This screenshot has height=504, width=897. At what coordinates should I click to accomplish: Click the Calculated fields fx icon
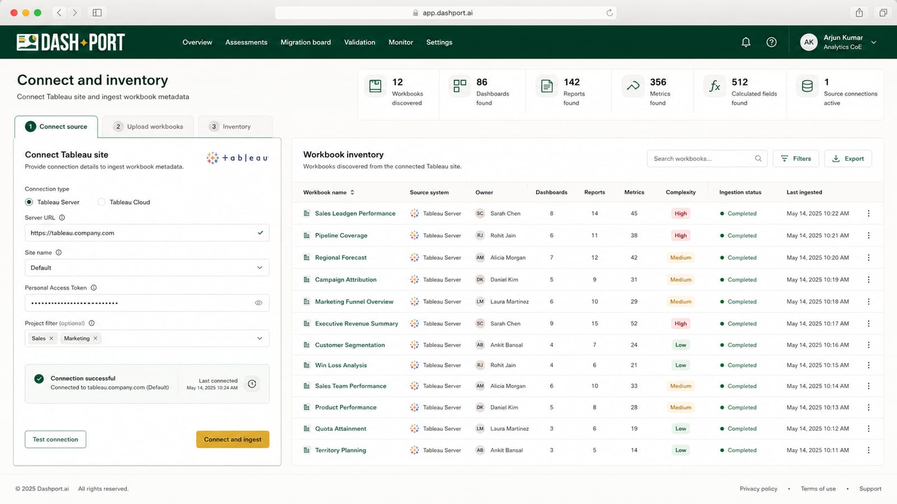715,86
